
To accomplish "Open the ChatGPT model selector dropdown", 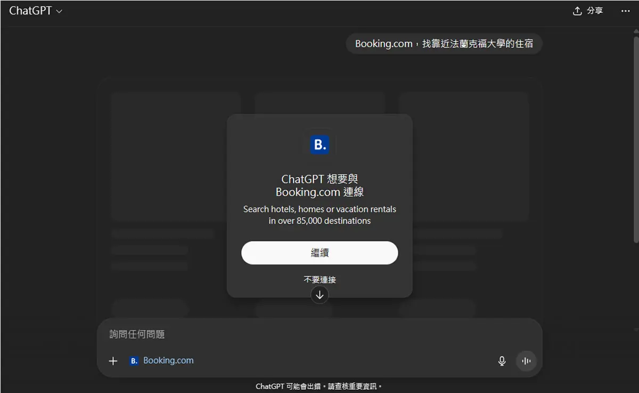I will [x=36, y=11].
